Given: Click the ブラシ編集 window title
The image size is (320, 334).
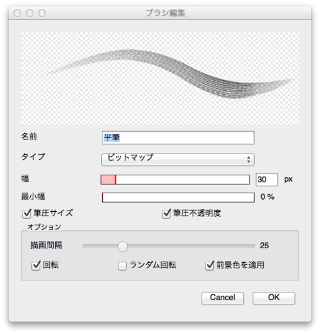Looking at the screenshot, I should coord(165,13).
